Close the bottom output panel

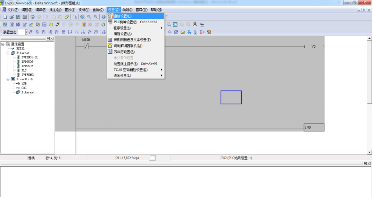369,163
